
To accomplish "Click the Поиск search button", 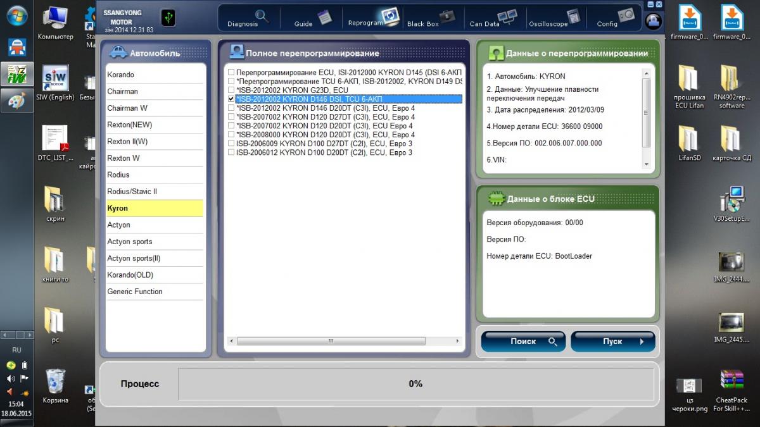I will click(x=523, y=342).
